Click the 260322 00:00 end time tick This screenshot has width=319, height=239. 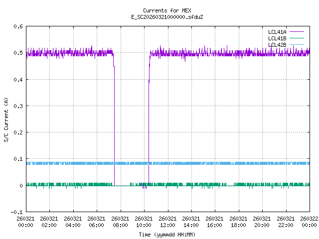310,222
